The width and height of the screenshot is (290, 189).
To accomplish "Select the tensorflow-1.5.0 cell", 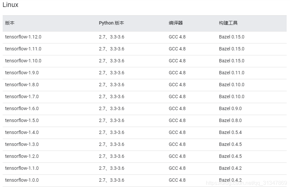I will click(22, 120).
